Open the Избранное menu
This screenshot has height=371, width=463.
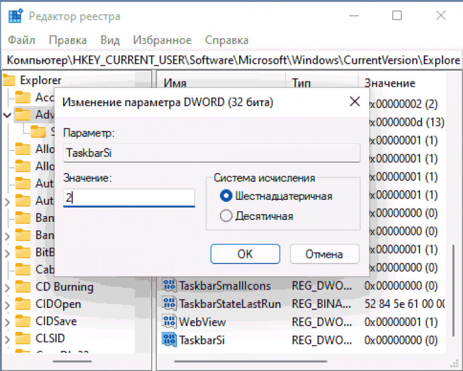pyautogui.click(x=162, y=40)
